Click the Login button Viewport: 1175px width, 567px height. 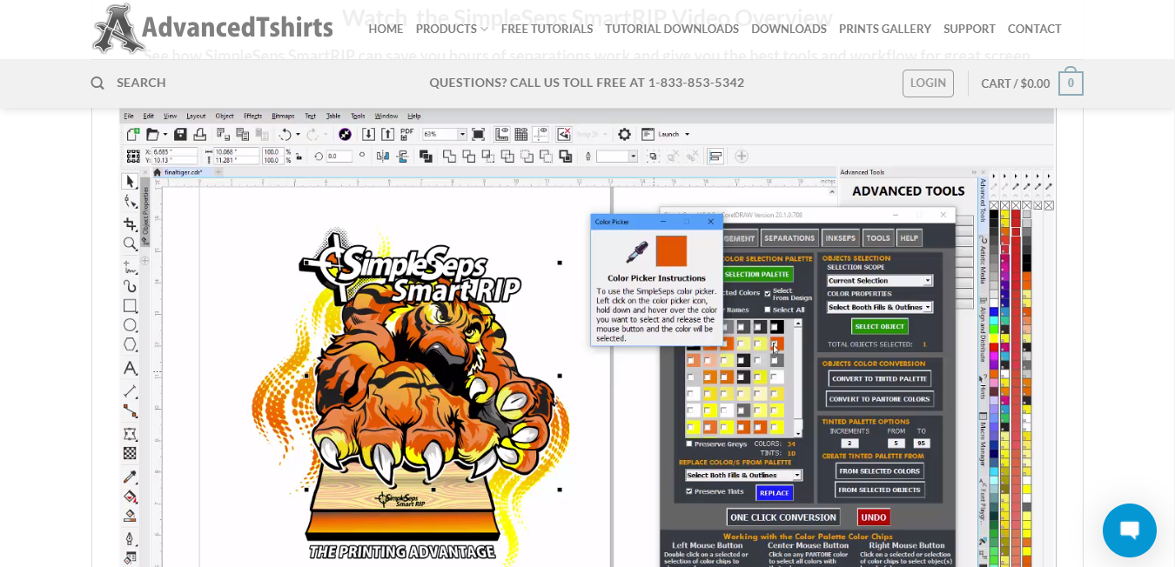pyautogui.click(x=928, y=83)
